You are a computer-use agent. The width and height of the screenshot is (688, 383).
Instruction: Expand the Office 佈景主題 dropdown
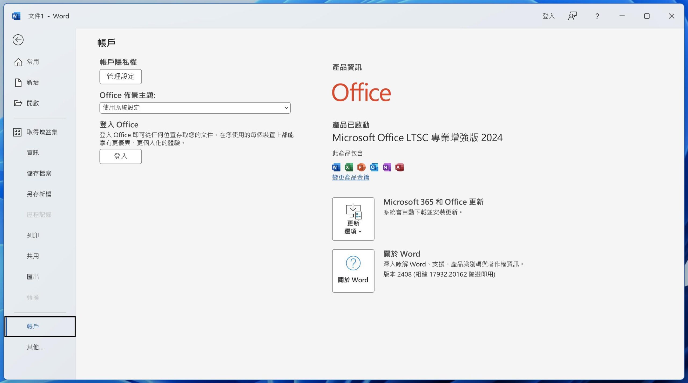[x=195, y=108]
